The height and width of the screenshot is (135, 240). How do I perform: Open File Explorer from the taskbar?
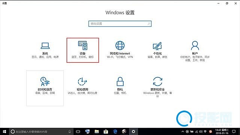(97, 132)
